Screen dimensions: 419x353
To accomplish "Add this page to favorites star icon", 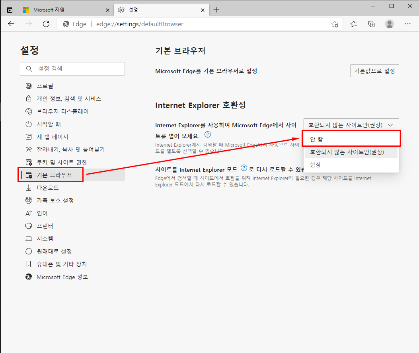I will [x=335, y=24].
